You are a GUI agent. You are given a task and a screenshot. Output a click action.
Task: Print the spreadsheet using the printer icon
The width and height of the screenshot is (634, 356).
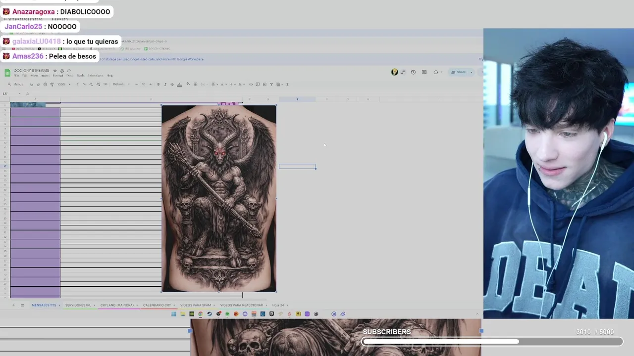45,84
